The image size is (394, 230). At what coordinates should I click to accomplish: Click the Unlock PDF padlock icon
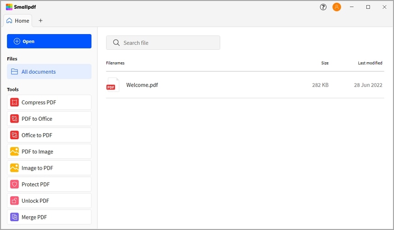coord(14,201)
